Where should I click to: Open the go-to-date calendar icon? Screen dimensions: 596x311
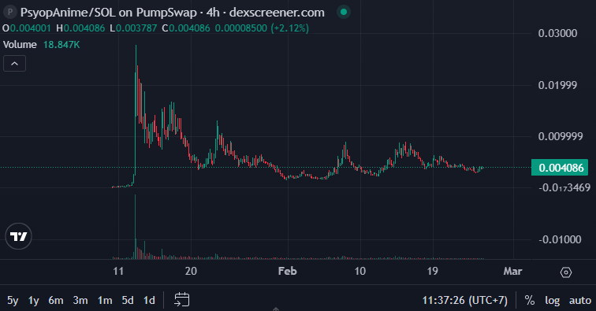[x=181, y=300]
